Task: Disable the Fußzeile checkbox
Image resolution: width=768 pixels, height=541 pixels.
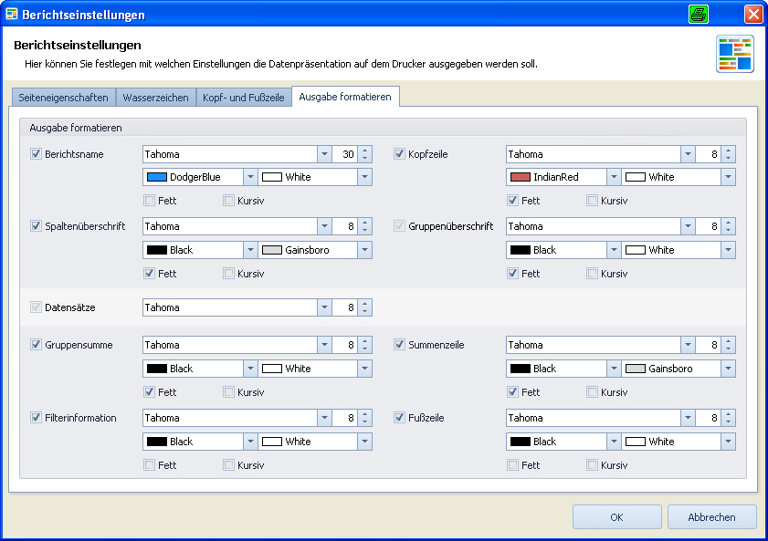Action: pos(399,417)
